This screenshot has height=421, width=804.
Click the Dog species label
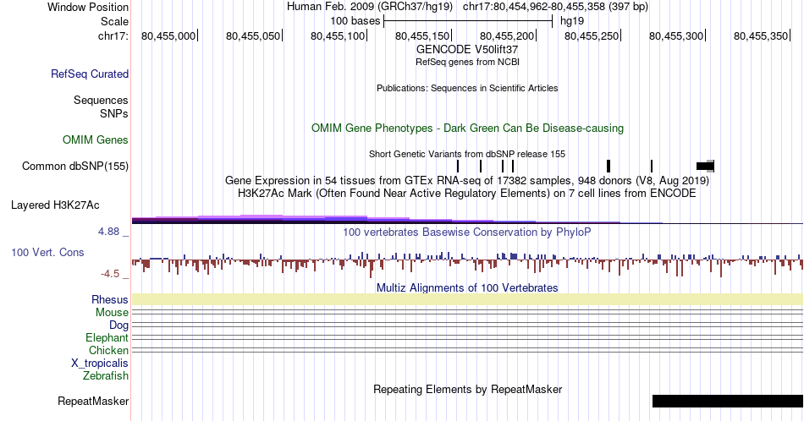click(119, 325)
